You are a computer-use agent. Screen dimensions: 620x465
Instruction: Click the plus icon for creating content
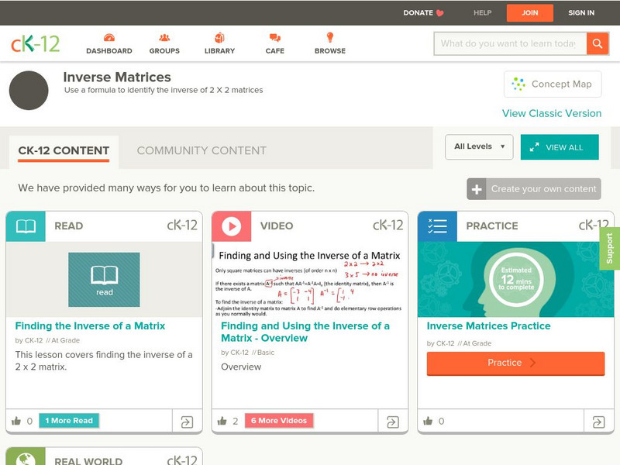point(477,189)
